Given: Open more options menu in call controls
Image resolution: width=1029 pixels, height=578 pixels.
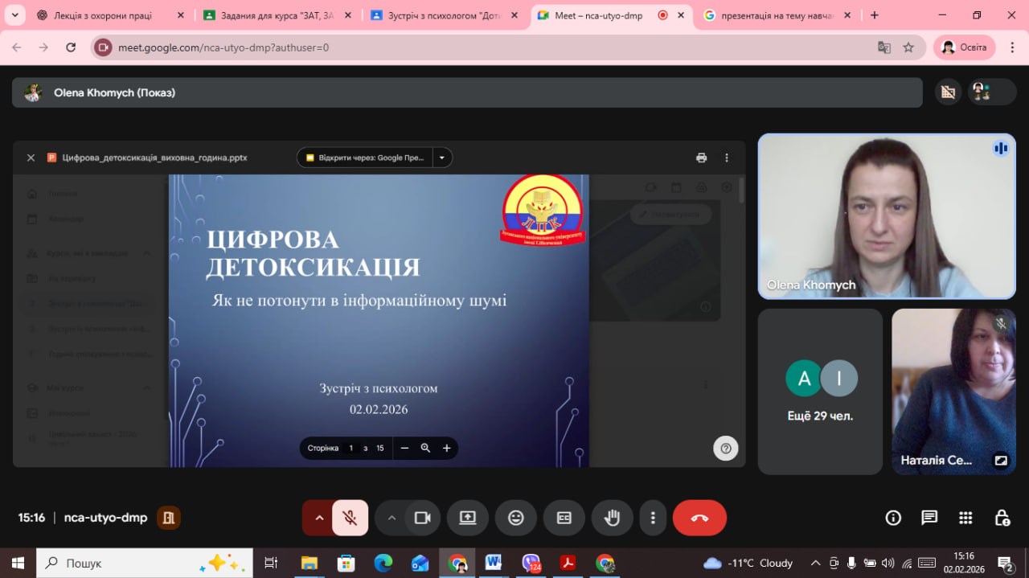Looking at the screenshot, I should 654,518.
